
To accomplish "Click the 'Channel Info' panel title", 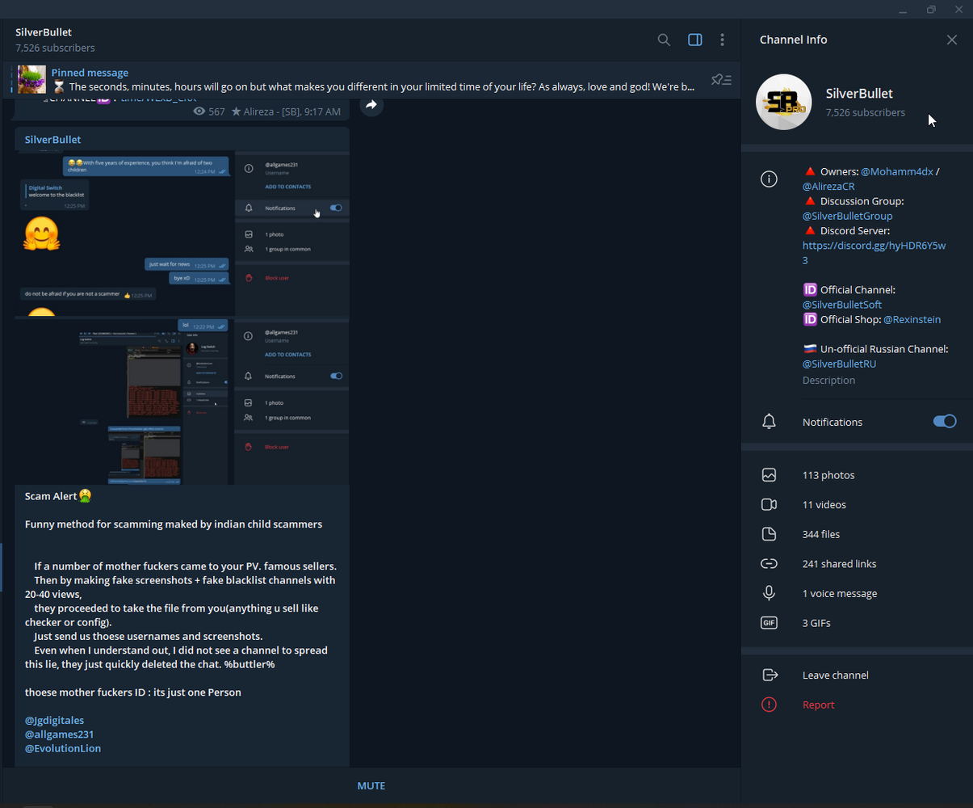I will 793,40.
